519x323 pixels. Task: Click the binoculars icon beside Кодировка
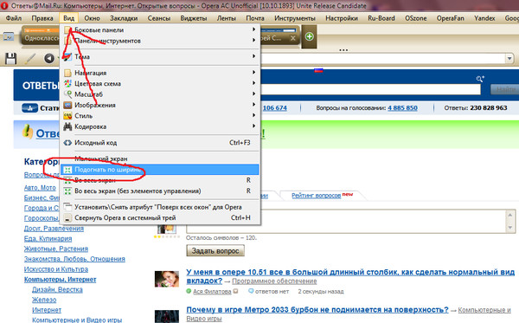(x=67, y=126)
